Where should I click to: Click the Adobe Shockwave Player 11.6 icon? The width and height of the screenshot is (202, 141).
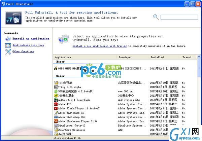click(56, 121)
